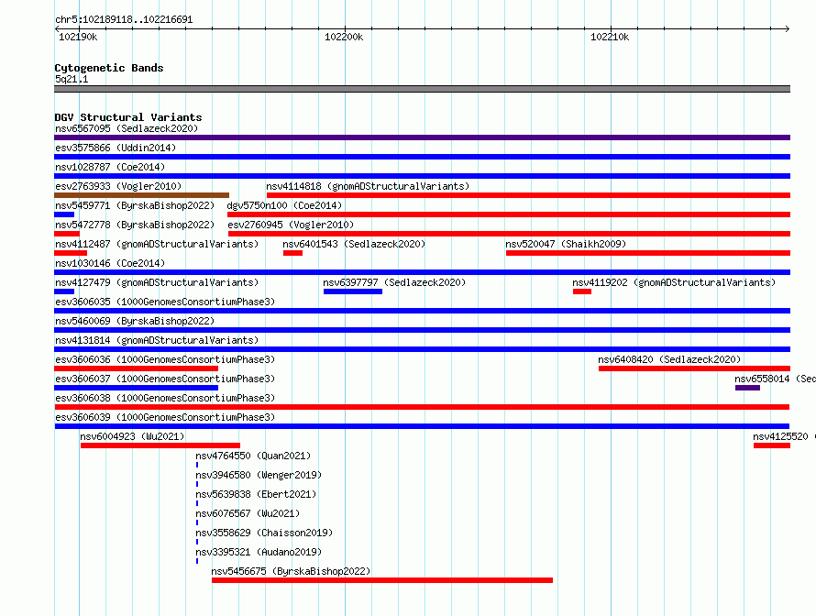Click the chr5:102189118..102216691 coordinates text

(124, 19)
